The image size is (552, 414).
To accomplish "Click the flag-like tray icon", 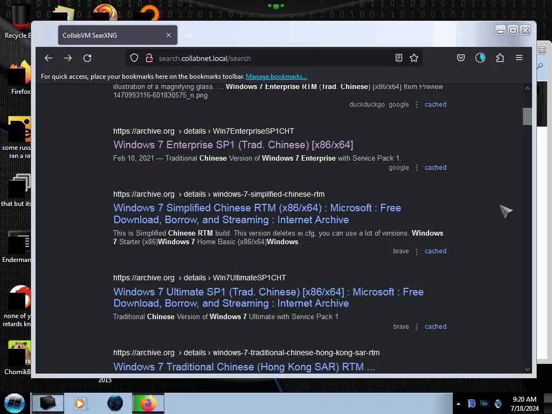I will pos(471,403).
